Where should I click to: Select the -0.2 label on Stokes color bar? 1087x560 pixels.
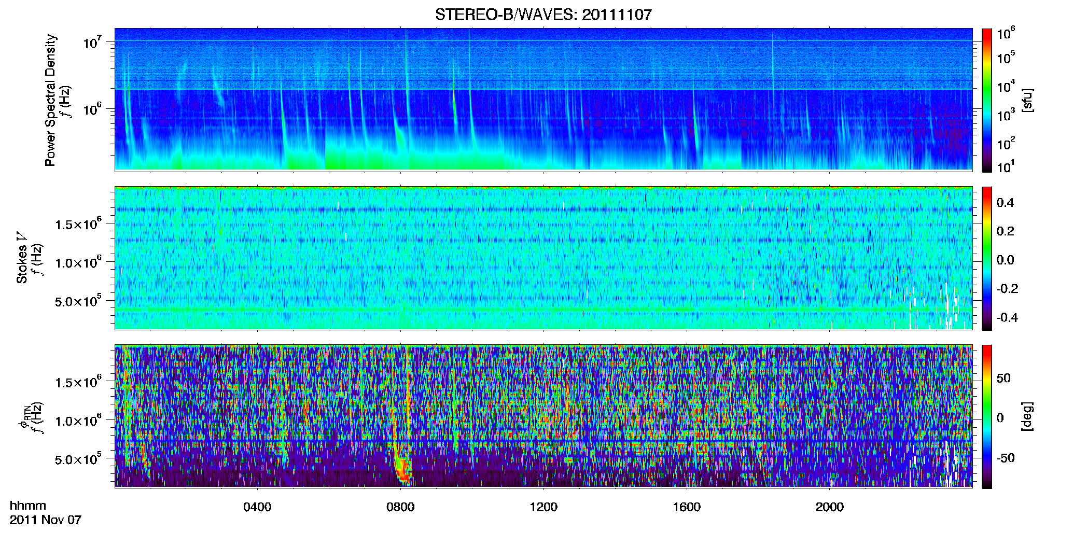pos(1007,289)
